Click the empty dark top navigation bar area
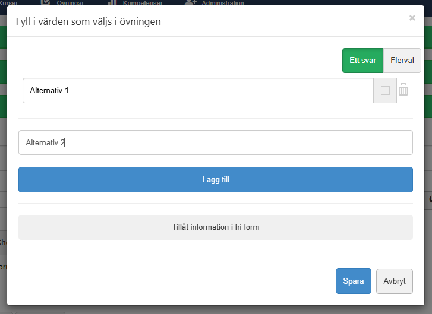The width and height of the screenshot is (432, 314). 333,3
